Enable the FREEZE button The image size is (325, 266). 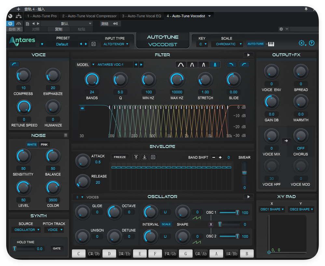[x=120, y=157]
